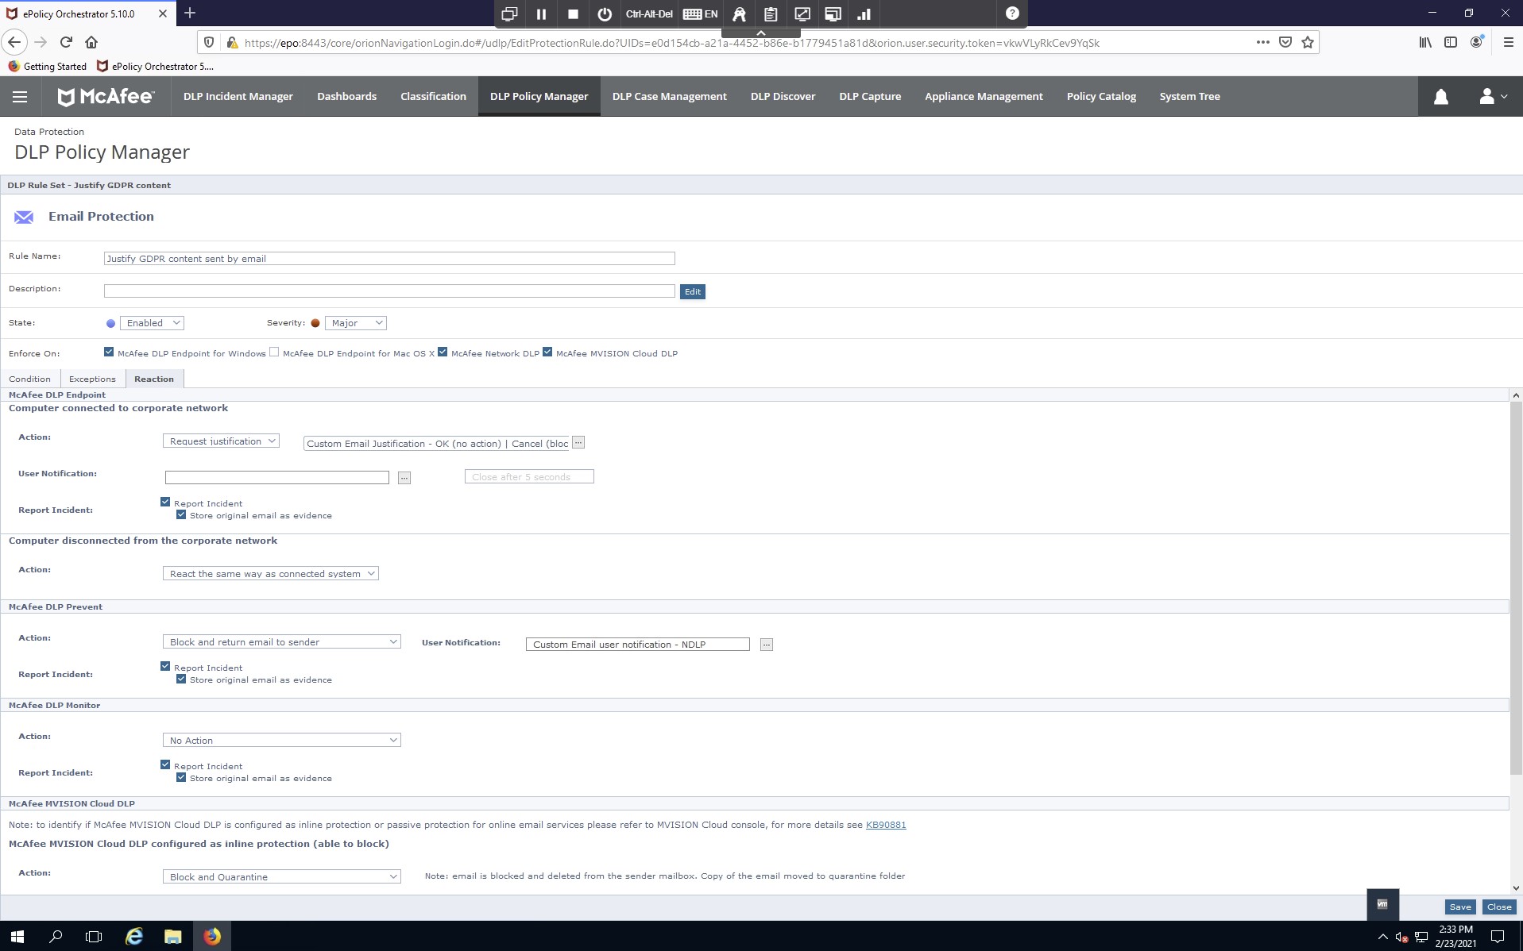This screenshot has width=1523, height=951.
Task: Browse justification definitions ellipsis button
Action: [x=578, y=442]
